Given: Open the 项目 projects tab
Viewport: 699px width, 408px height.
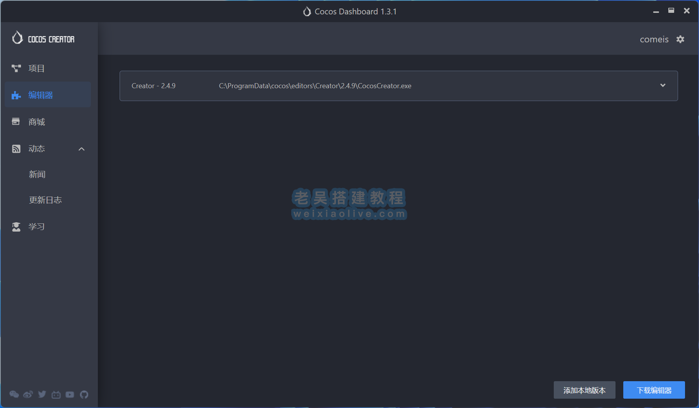Looking at the screenshot, I should [37, 68].
